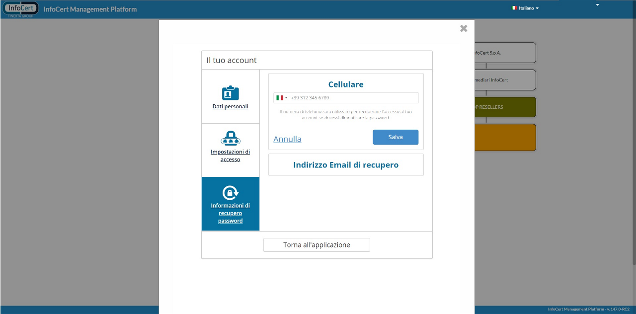
Task: Select the Informazioni di recupero password label
Action: [x=230, y=213]
